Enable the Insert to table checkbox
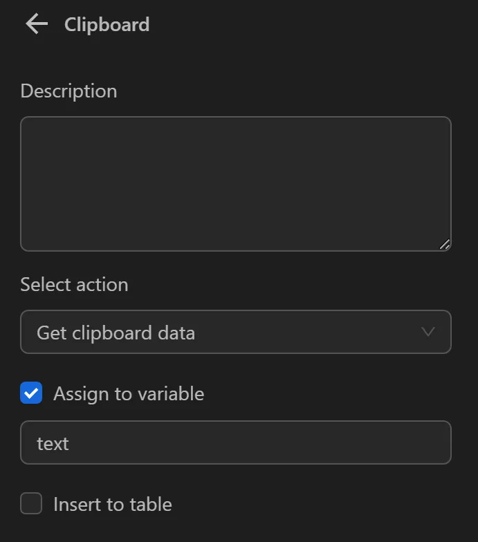This screenshot has height=542, width=478. (31, 504)
